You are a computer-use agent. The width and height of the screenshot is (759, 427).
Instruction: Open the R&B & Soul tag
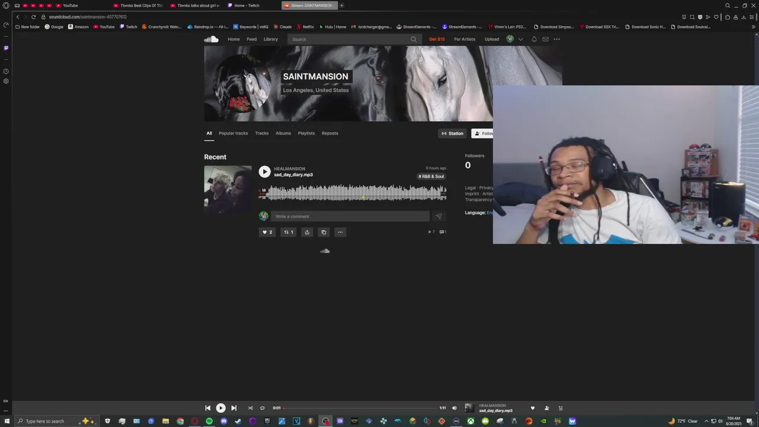432,176
